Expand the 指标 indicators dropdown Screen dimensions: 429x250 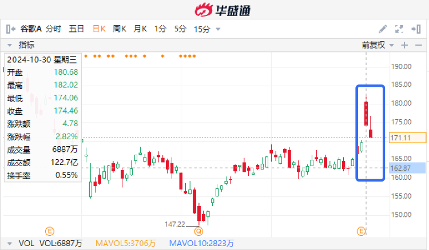pyautogui.click(x=10, y=45)
